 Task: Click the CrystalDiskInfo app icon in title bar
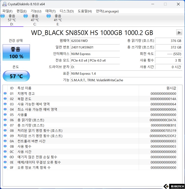pos(4,4)
